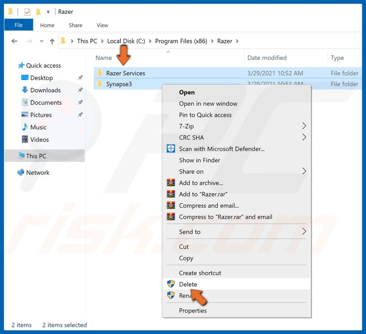Open Pictures in the sidebar
Image resolution: width=366 pixels, height=334 pixels.
point(41,115)
